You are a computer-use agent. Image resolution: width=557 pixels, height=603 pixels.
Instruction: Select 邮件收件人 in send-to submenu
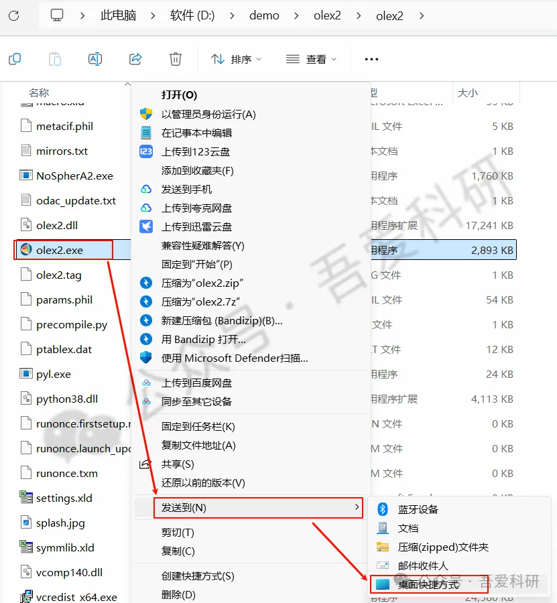(423, 565)
